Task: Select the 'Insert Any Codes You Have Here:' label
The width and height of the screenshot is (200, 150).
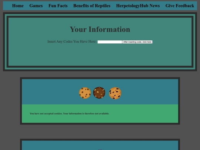Action: 72,41
